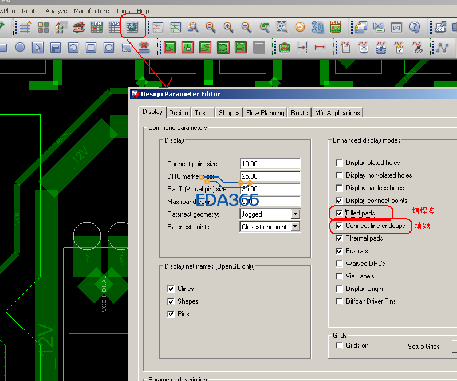Toggle the Filled pads checkbox
The width and height of the screenshot is (457, 381).
(x=339, y=213)
